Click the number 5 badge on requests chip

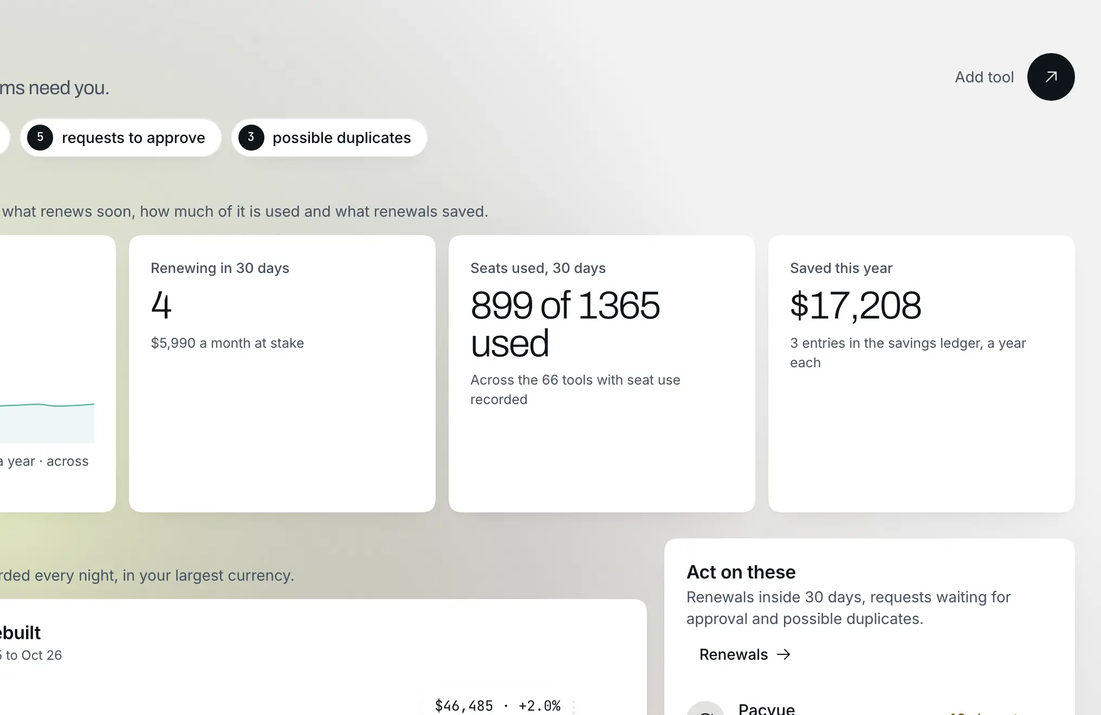(40, 138)
